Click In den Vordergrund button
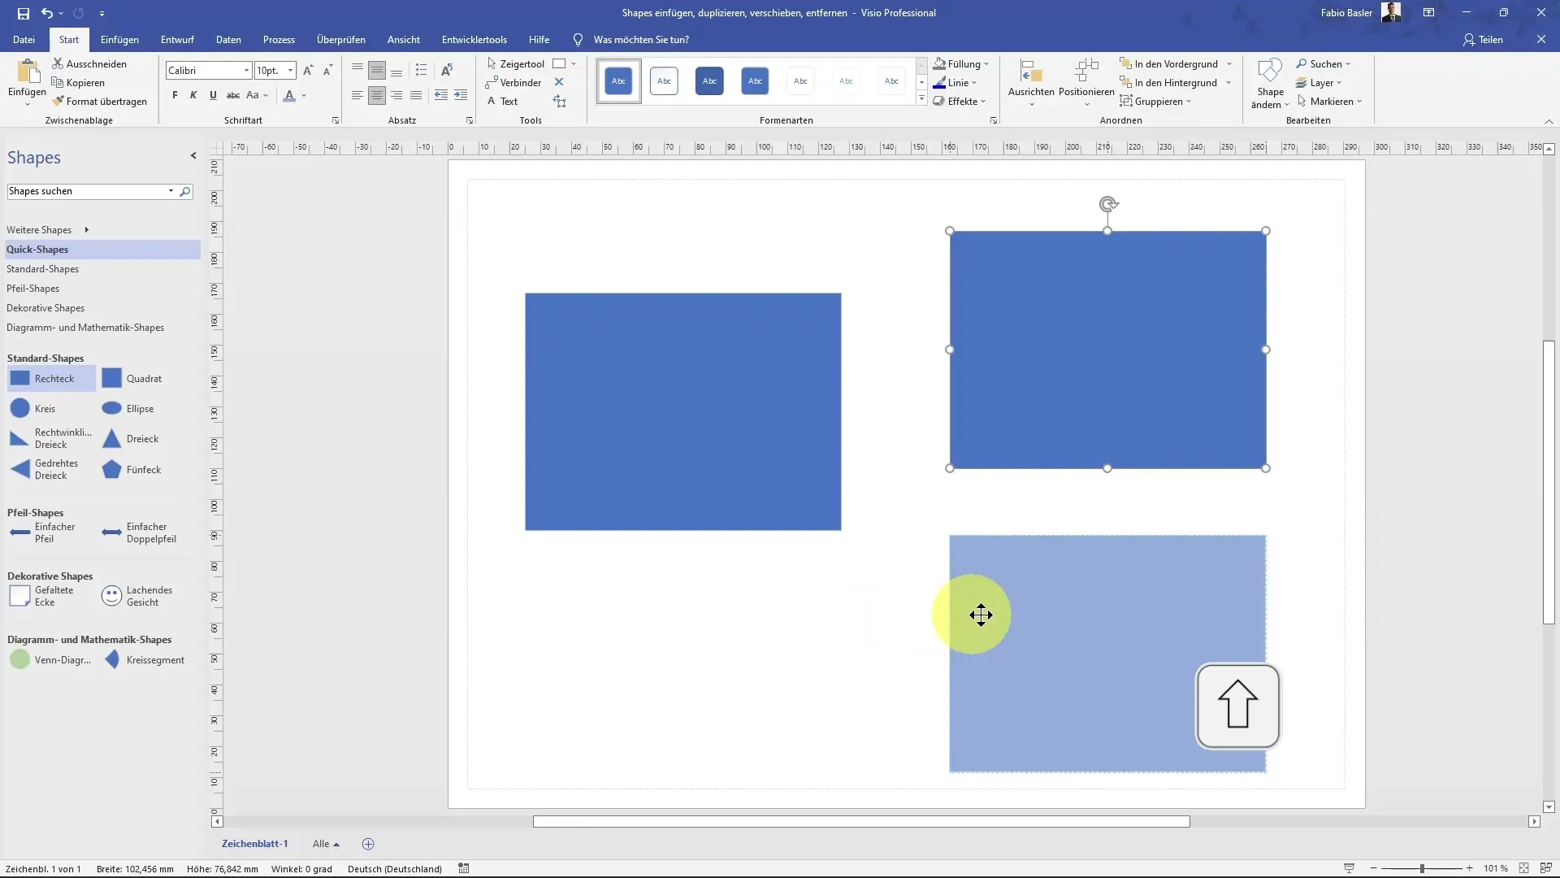The image size is (1560, 878). click(1168, 63)
